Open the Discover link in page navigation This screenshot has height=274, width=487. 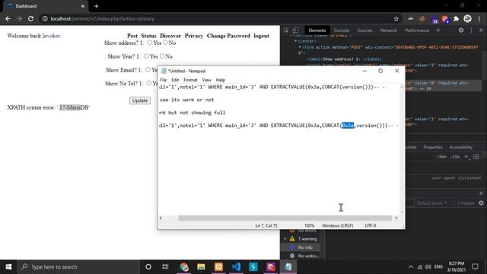[170, 36]
